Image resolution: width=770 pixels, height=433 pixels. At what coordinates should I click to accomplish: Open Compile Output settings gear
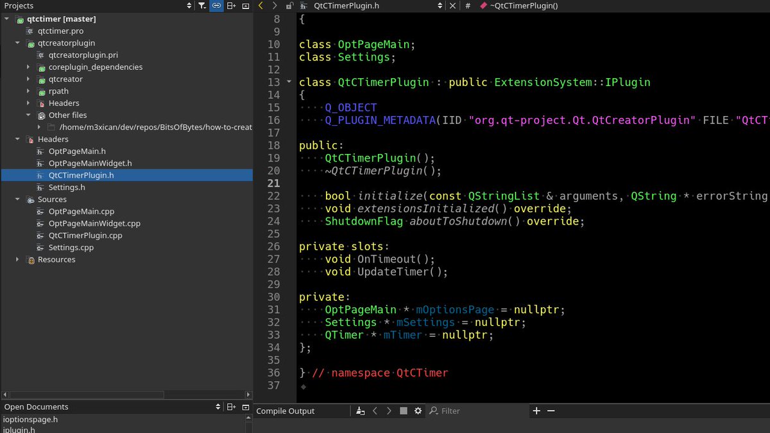418,411
